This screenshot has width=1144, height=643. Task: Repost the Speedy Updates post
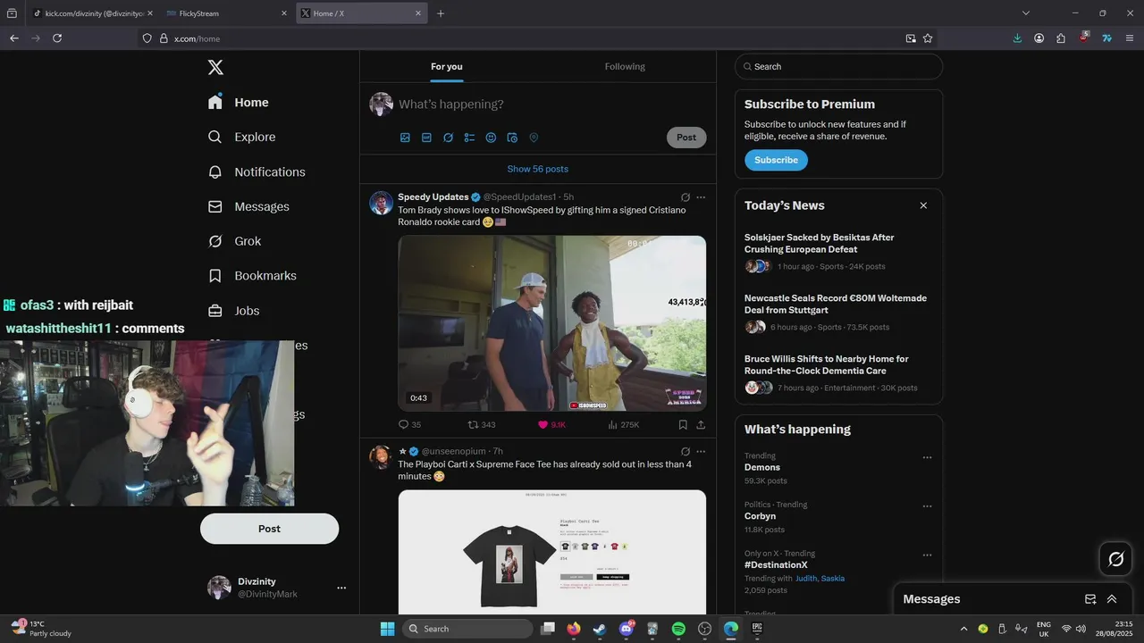click(482, 425)
